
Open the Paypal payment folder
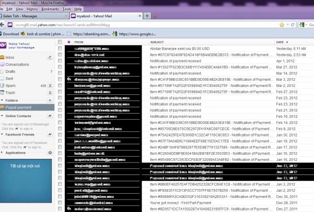coord(27,107)
